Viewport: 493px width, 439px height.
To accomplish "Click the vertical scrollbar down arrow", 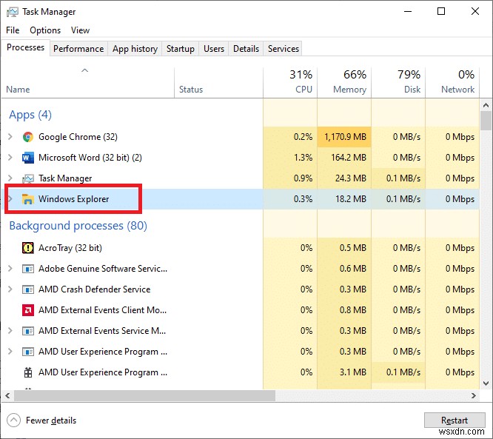I will click(486, 382).
